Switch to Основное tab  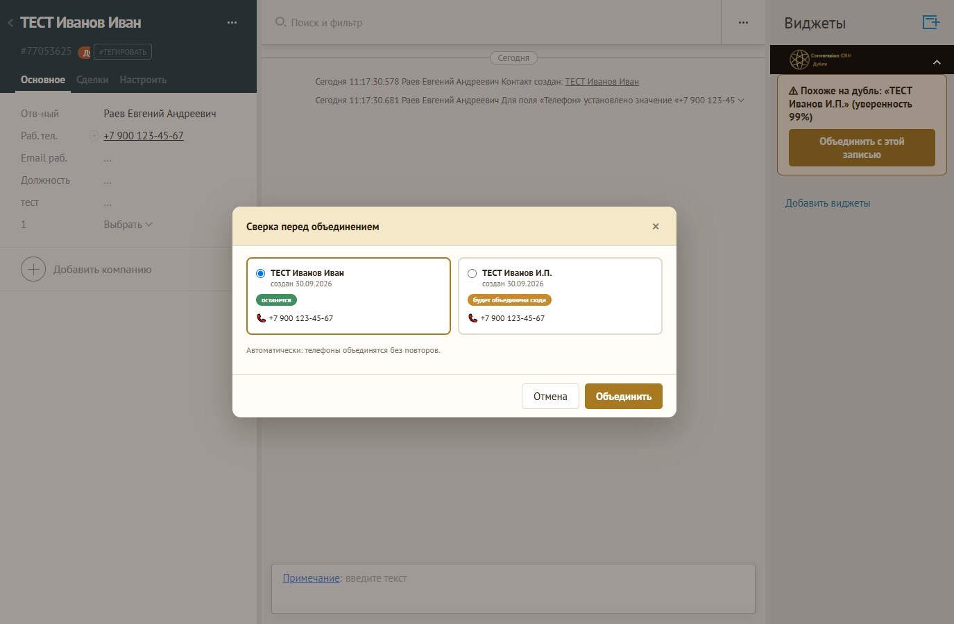[43, 80]
